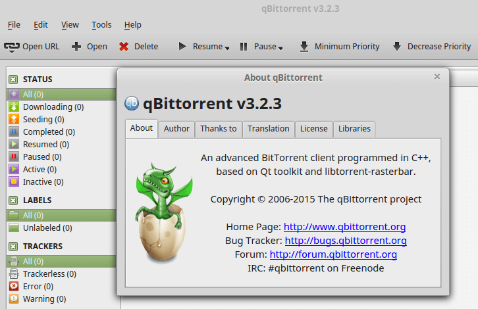The height and width of the screenshot is (309, 478).
Task: Click the Open URL toolbar label
Action: point(41,47)
